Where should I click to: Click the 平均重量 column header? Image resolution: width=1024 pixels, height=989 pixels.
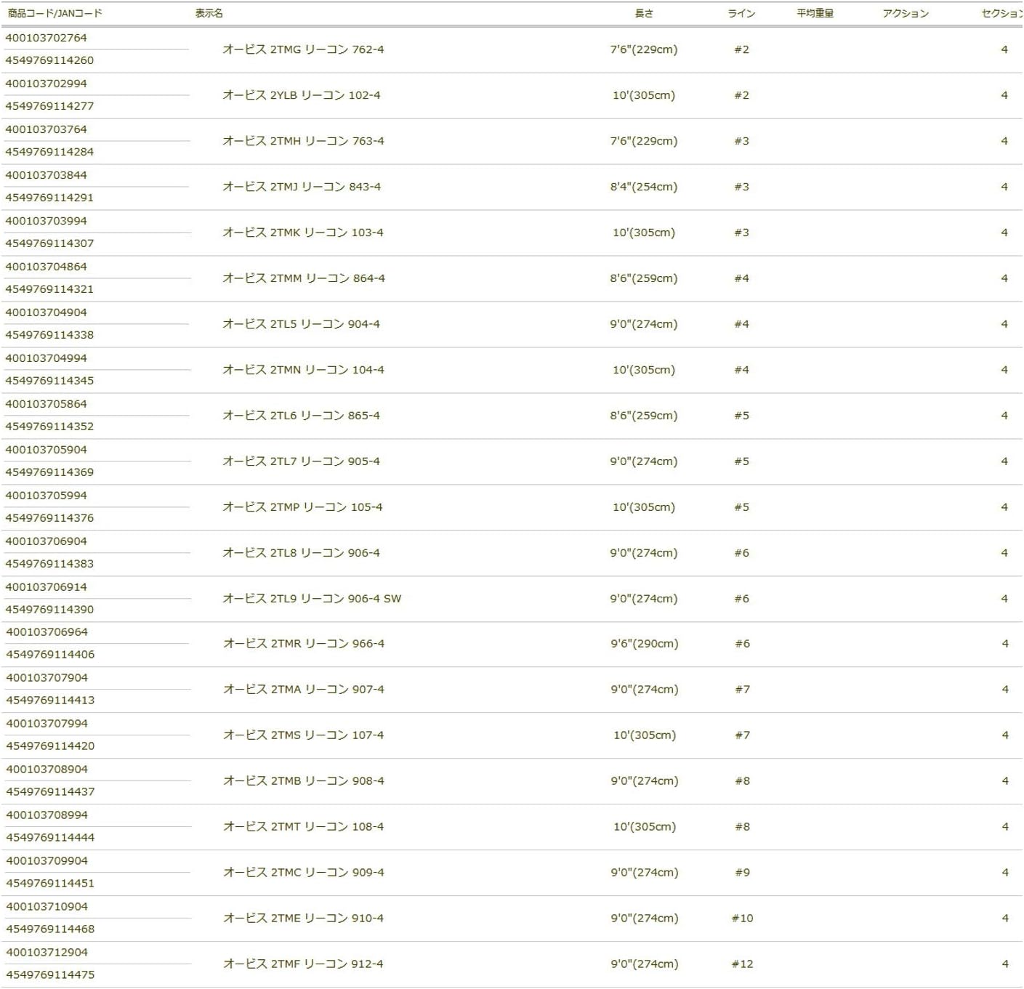point(815,13)
